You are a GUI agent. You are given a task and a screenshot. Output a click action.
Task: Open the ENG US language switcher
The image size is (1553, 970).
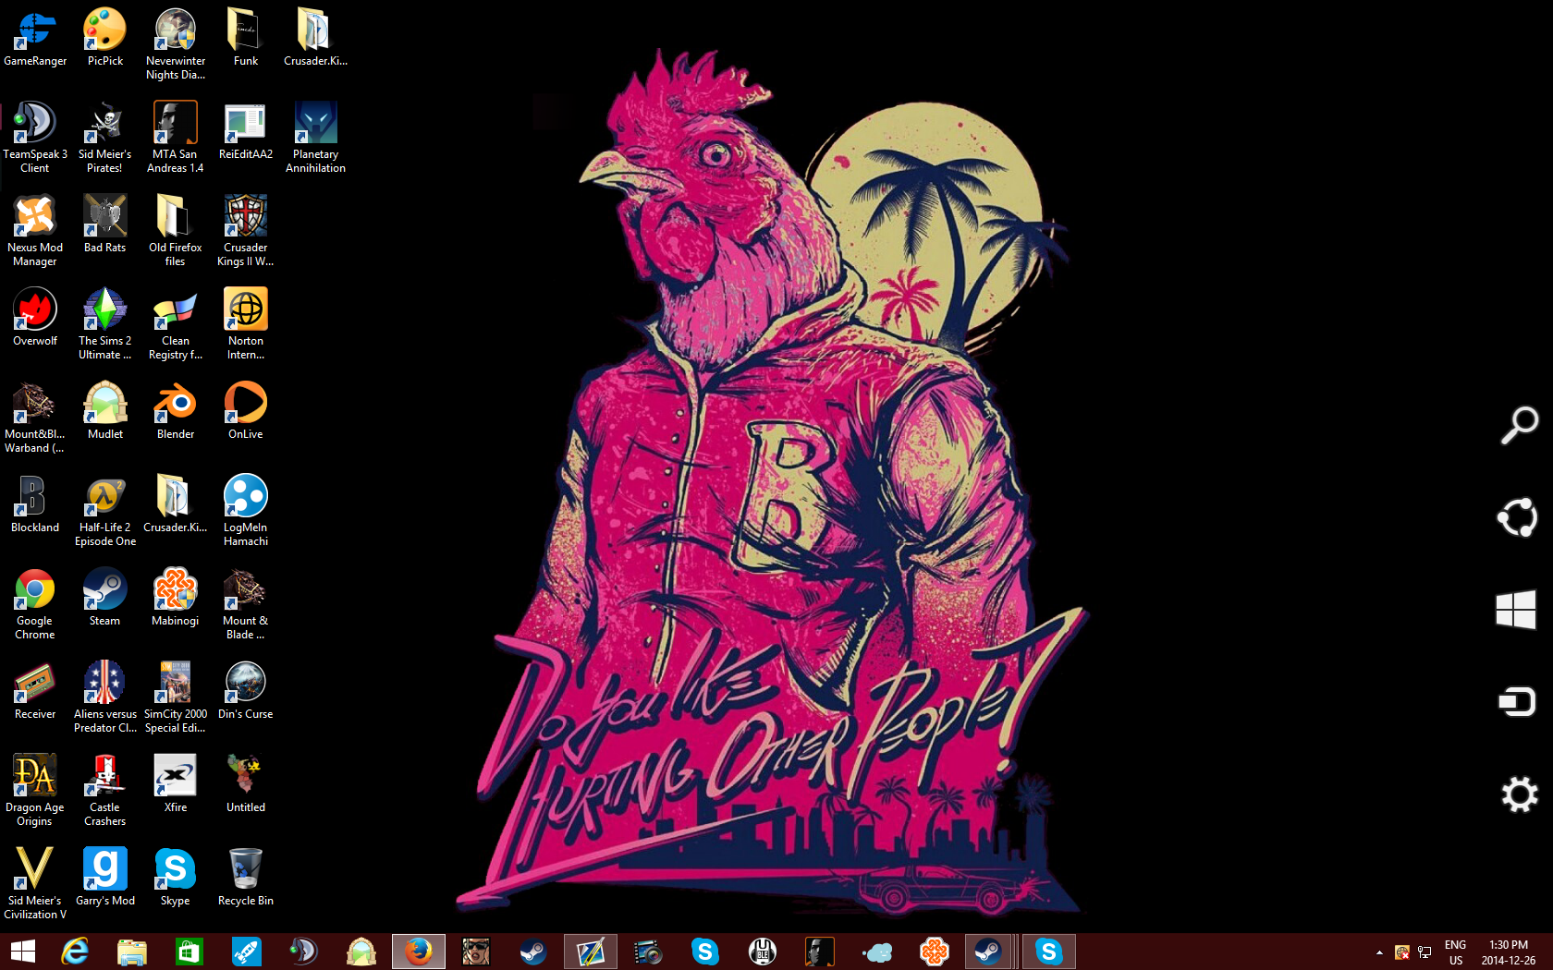1456,952
